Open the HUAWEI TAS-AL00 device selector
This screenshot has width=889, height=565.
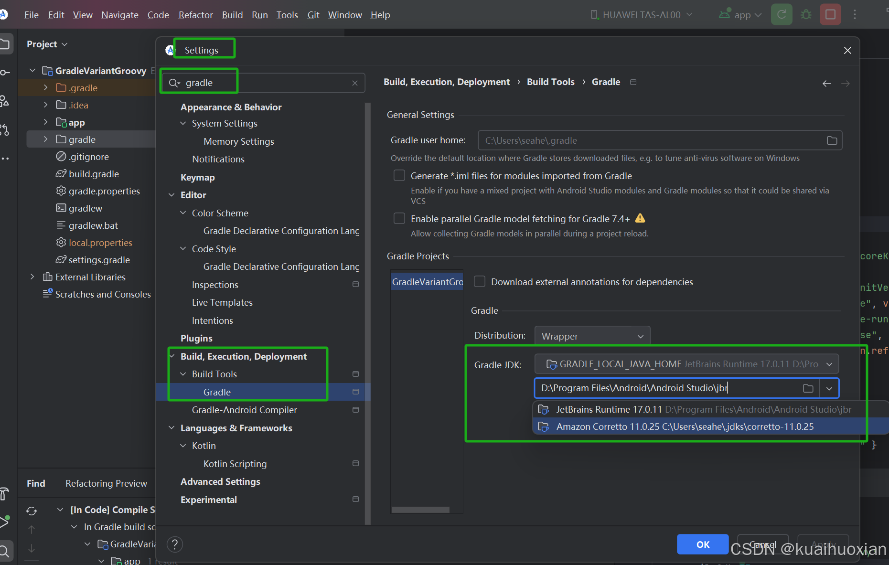pyautogui.click(x=642, y=14)
